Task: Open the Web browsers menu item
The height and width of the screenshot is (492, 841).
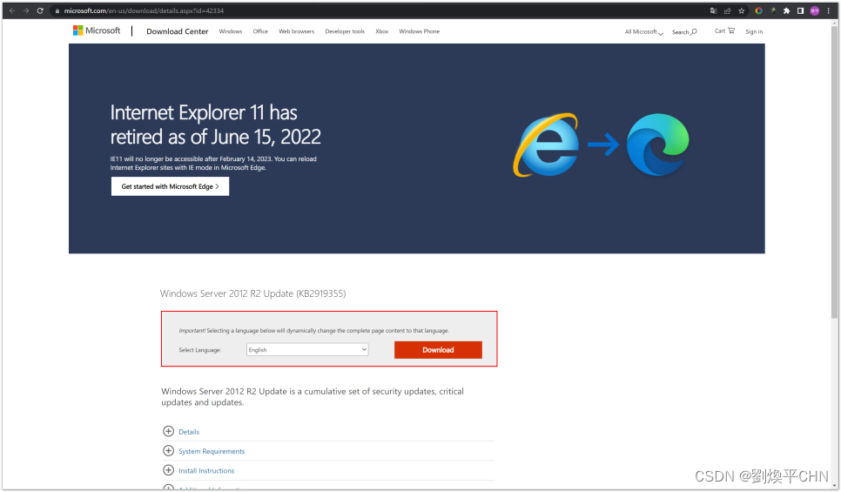Action: [296, 31]
